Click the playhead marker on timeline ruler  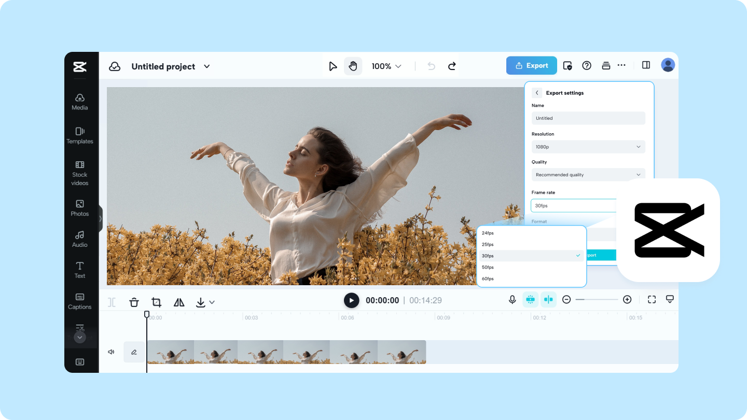point(147,314)
